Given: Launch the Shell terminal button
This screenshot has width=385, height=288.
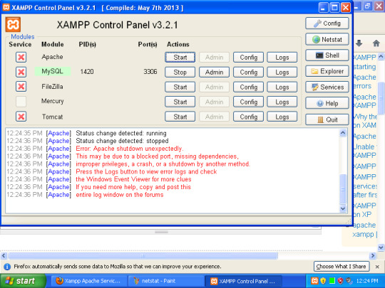Looking at the screenshot, I should pos(327,55).
